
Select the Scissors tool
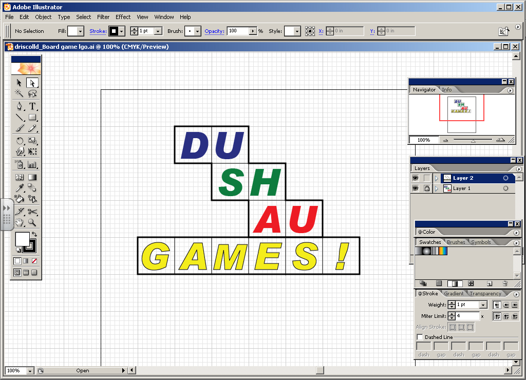32,211
